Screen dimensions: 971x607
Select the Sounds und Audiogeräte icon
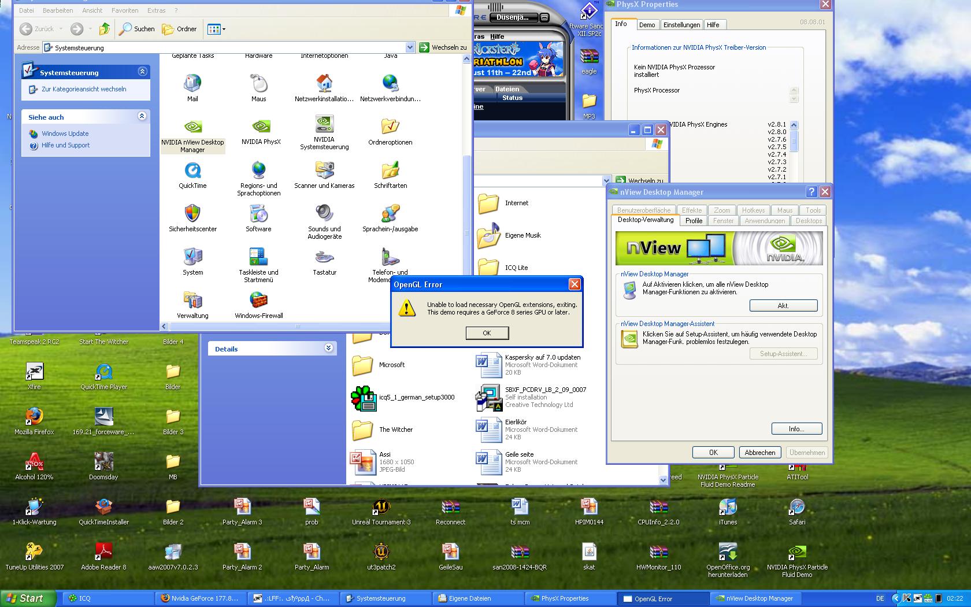(324, 221)
